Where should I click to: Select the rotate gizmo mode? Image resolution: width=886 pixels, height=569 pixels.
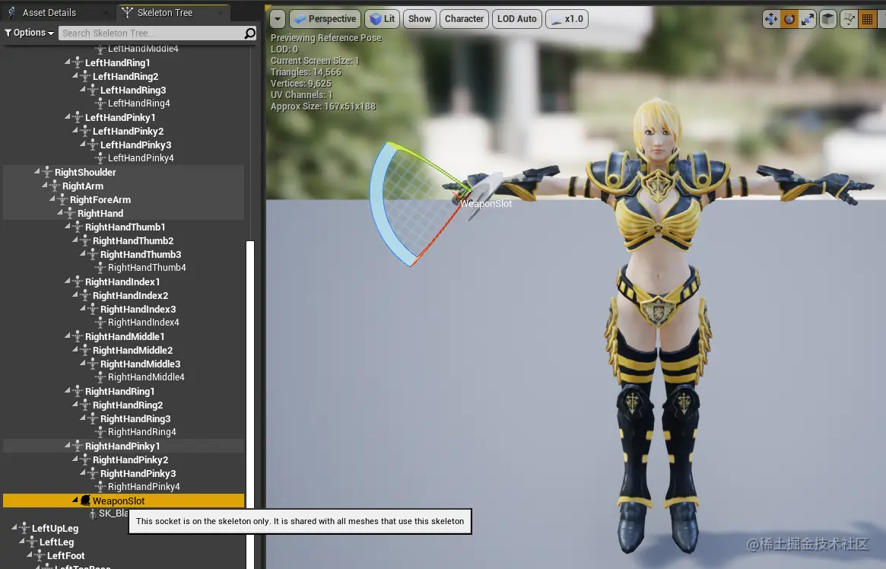[x=789, y=19]
